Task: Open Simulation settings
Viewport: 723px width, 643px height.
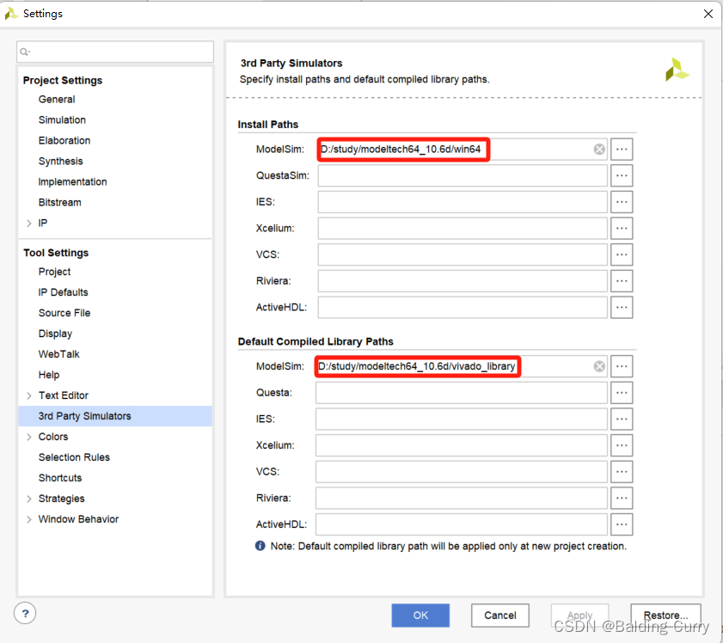Action: tap(62, 119)
